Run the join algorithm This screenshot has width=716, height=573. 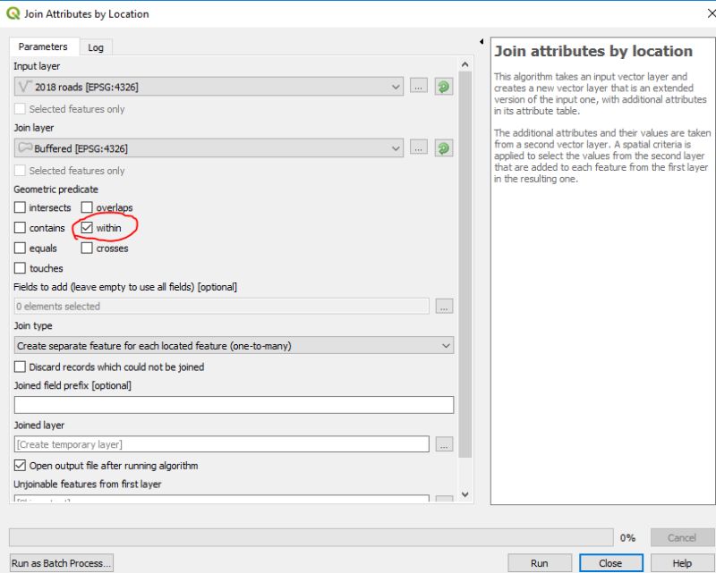(x=539, y=563)
